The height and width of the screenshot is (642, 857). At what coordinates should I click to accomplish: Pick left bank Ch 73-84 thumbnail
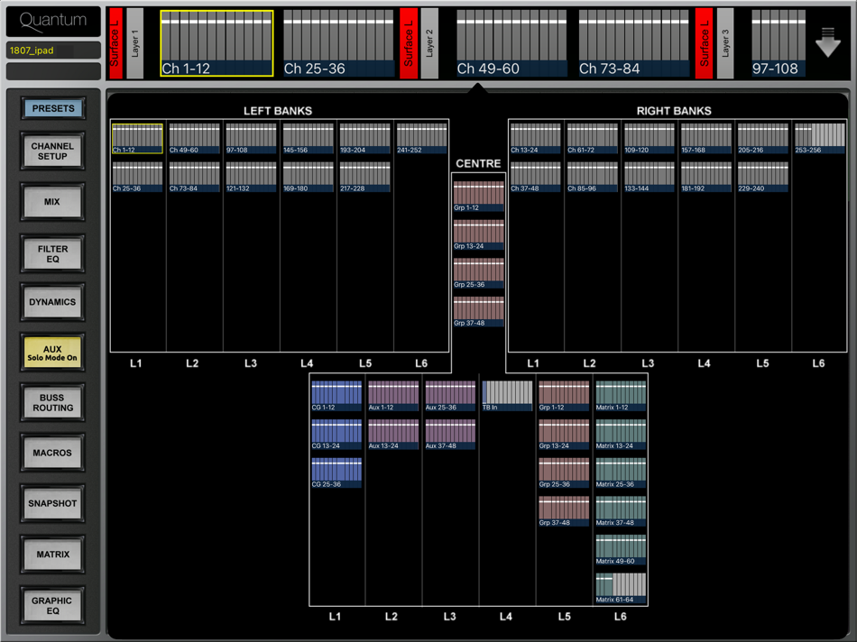click(194, 177)
